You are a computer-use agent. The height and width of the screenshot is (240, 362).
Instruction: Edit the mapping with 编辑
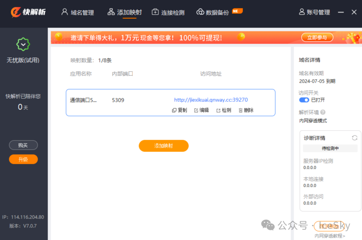[202, 110]
